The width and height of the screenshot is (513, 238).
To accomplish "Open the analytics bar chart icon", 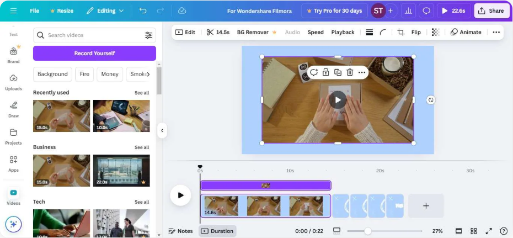I will pos(408,11).
